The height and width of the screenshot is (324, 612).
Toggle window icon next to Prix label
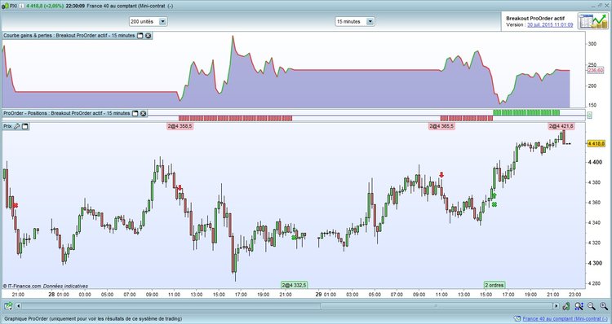[25, 126]
